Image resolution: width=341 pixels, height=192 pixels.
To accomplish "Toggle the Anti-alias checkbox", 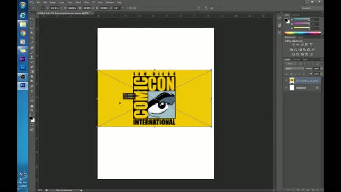I will tap(127, 8).
